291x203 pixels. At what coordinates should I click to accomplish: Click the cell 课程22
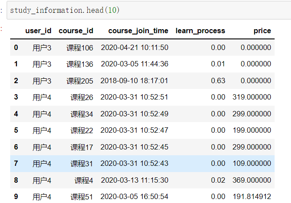click(x=81, y=130)
